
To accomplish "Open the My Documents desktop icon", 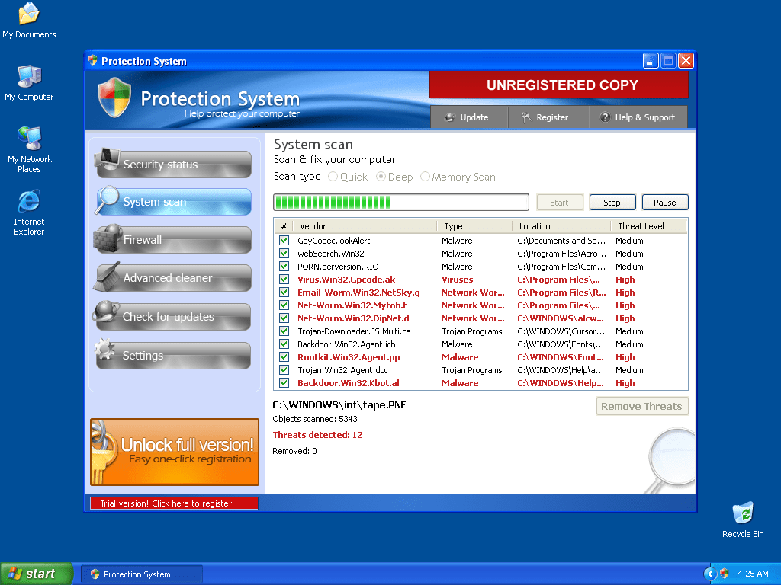I will pyautogui.click(x=29, y=14).
